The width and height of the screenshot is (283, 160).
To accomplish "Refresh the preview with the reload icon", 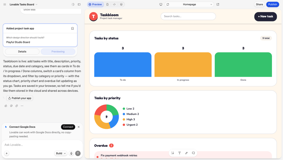I will click(x=168, y=4).
